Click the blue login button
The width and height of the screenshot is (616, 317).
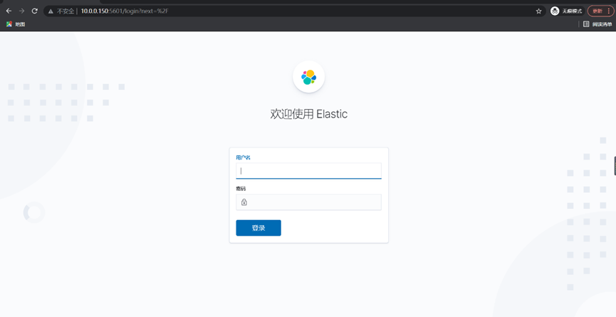click(x=259, y=228)
